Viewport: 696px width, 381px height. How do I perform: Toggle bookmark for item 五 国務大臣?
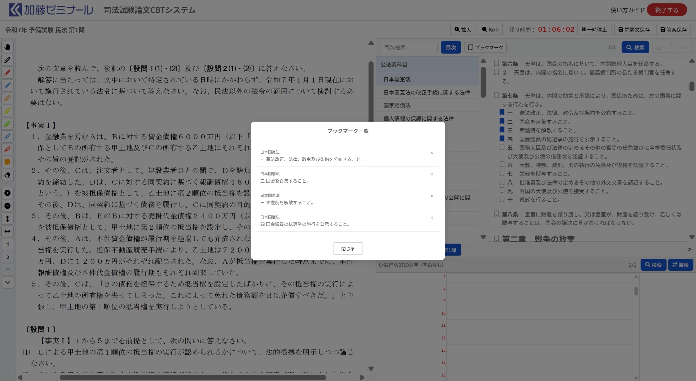(x=502, y=147)
